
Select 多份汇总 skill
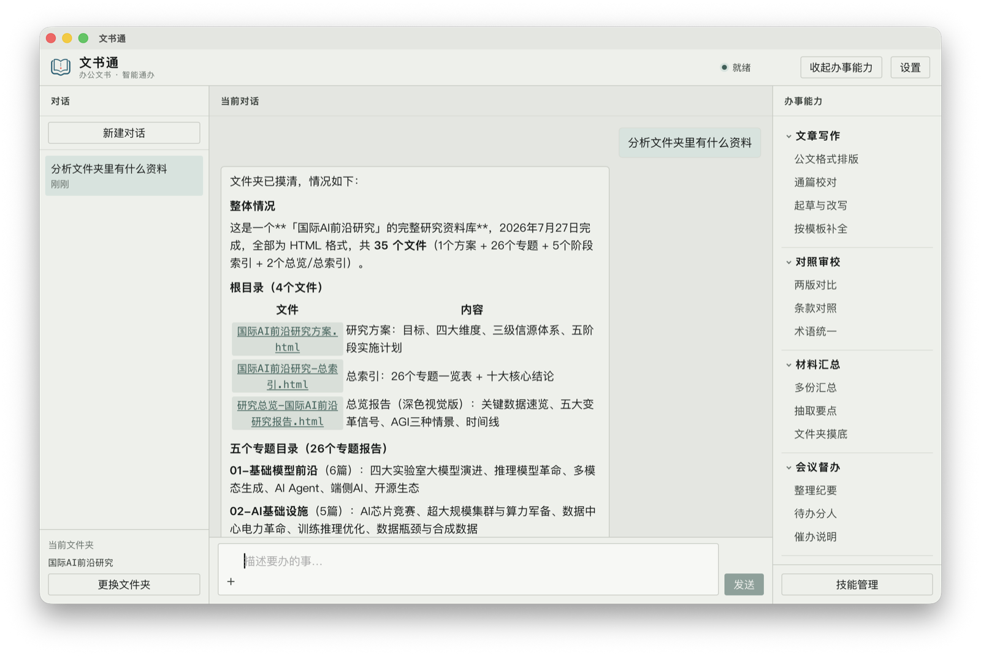coord(815,388)
